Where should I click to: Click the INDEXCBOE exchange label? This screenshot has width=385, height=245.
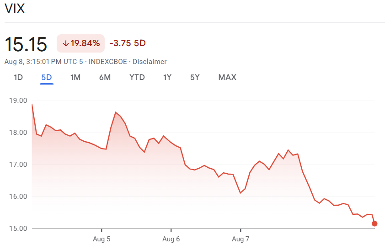(108, 62)
